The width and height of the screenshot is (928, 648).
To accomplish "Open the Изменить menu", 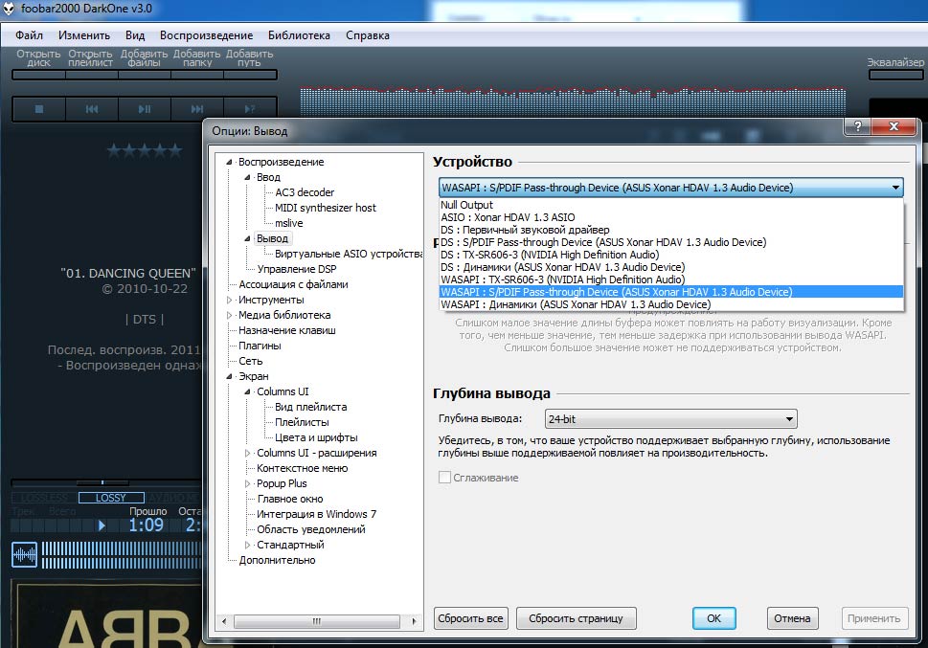I will click(x=84, y=35).
